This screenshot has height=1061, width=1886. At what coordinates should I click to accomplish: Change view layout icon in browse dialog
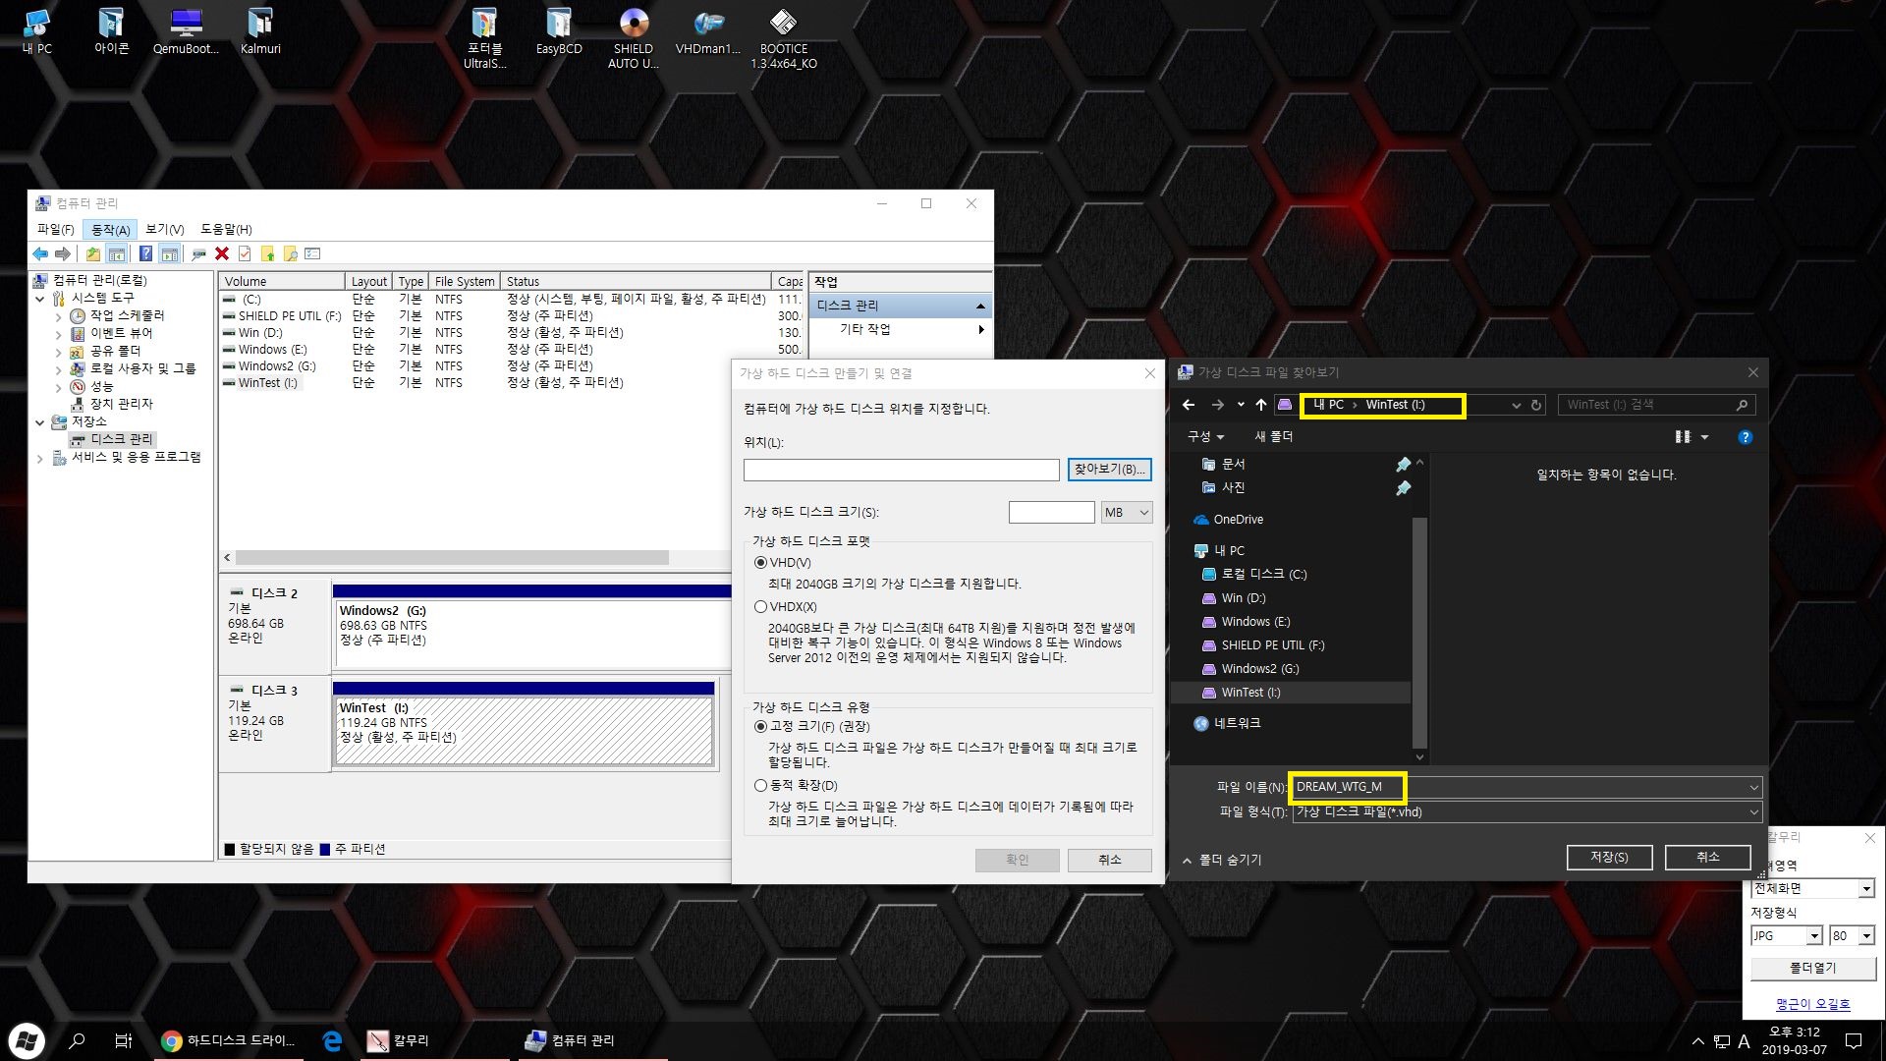[1683, 437]
